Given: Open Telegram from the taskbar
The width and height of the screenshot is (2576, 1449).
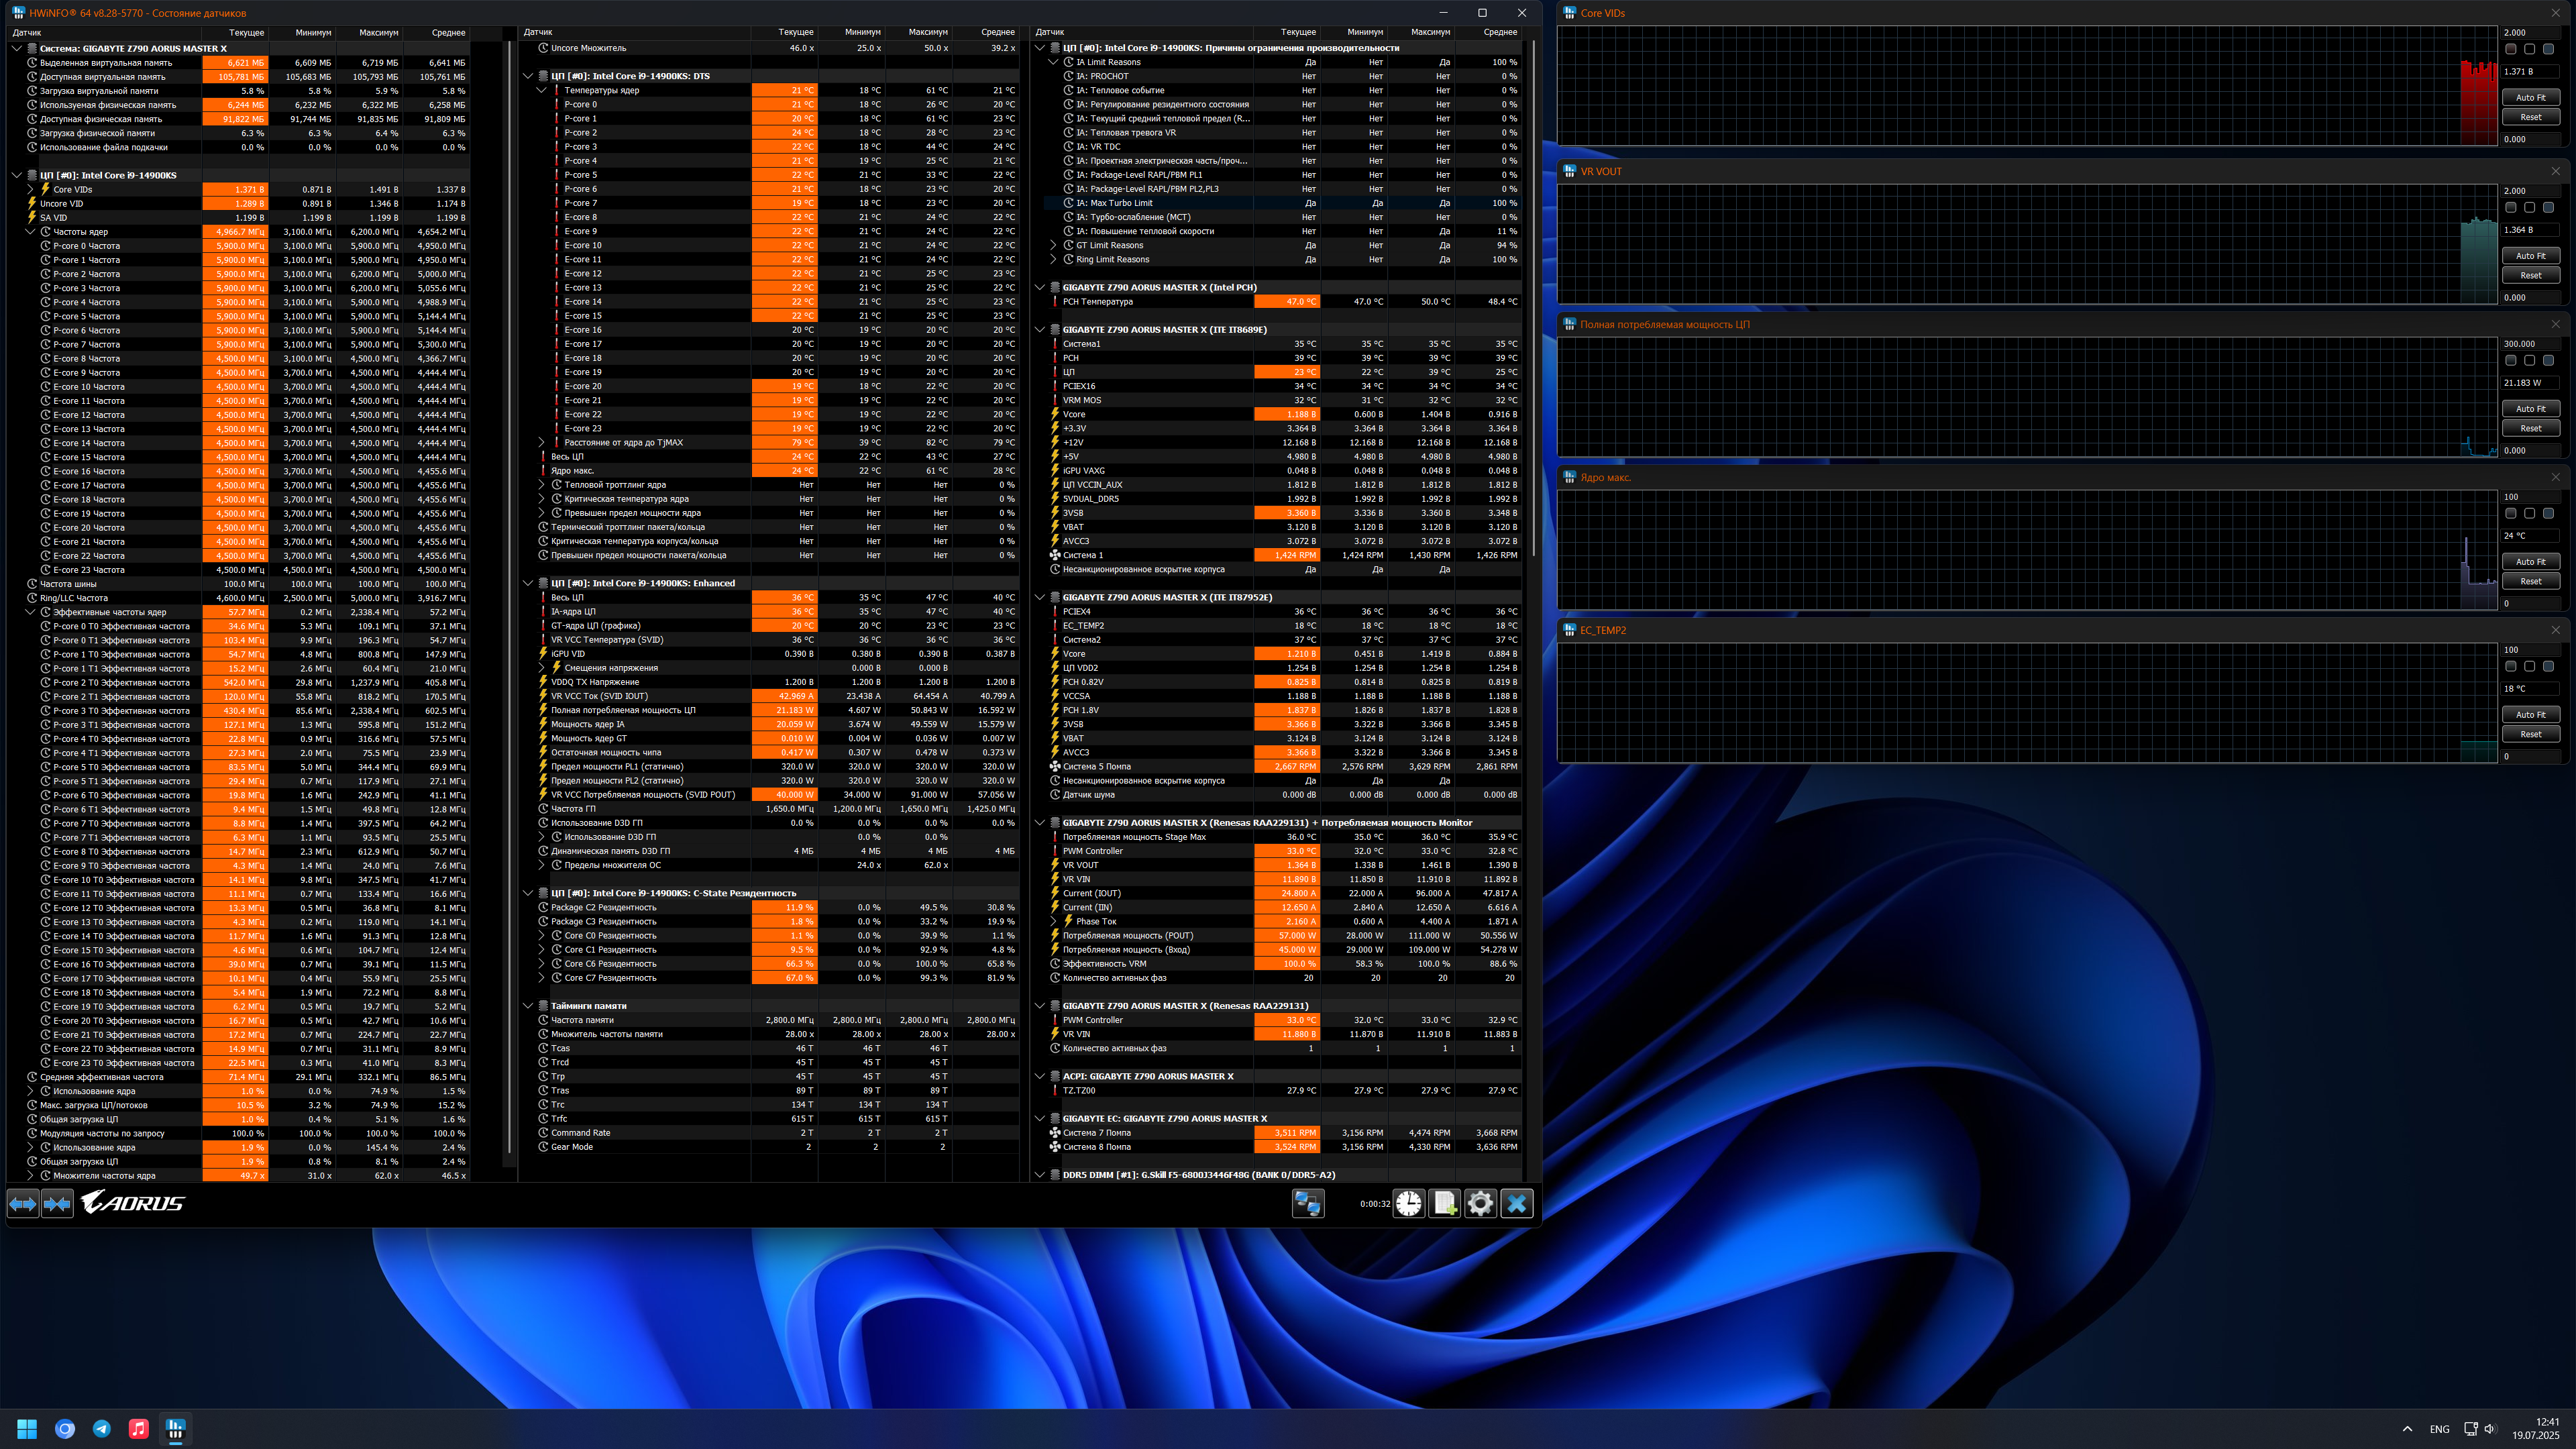Looking at the screenshot, I should click(x=102, y=1428).
